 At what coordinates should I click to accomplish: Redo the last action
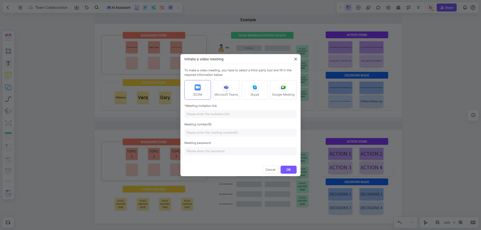412,222
